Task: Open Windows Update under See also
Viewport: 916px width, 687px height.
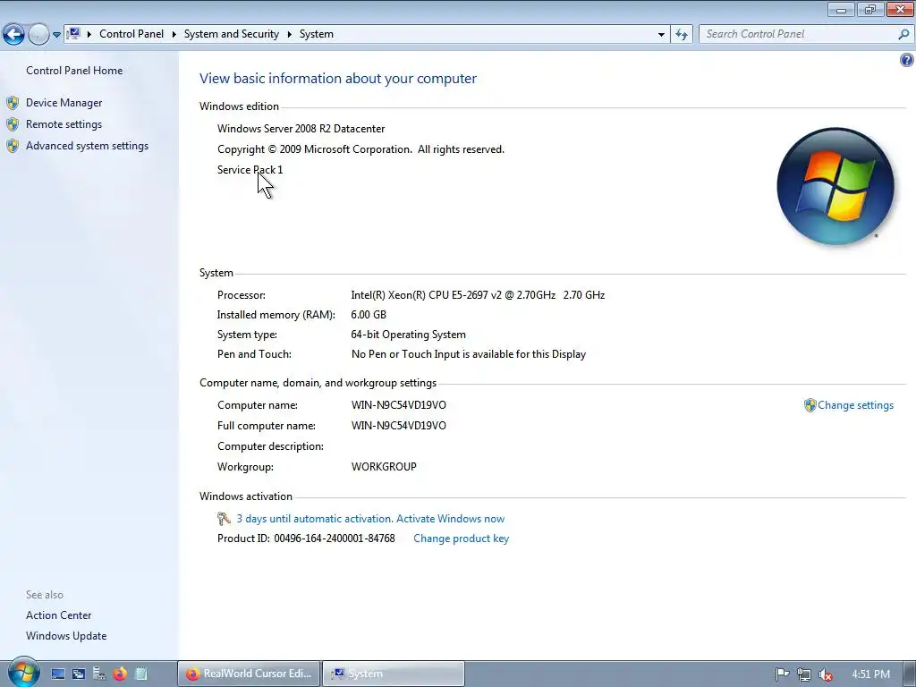Action: pyautogui.click(x=66, y=636)
